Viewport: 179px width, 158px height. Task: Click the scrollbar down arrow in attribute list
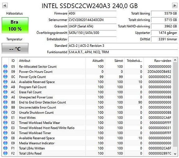coord(175,154)
